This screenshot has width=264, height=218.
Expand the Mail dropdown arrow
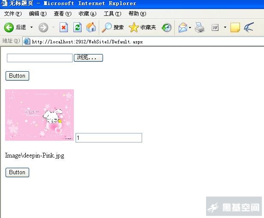(x=190, y=27)
